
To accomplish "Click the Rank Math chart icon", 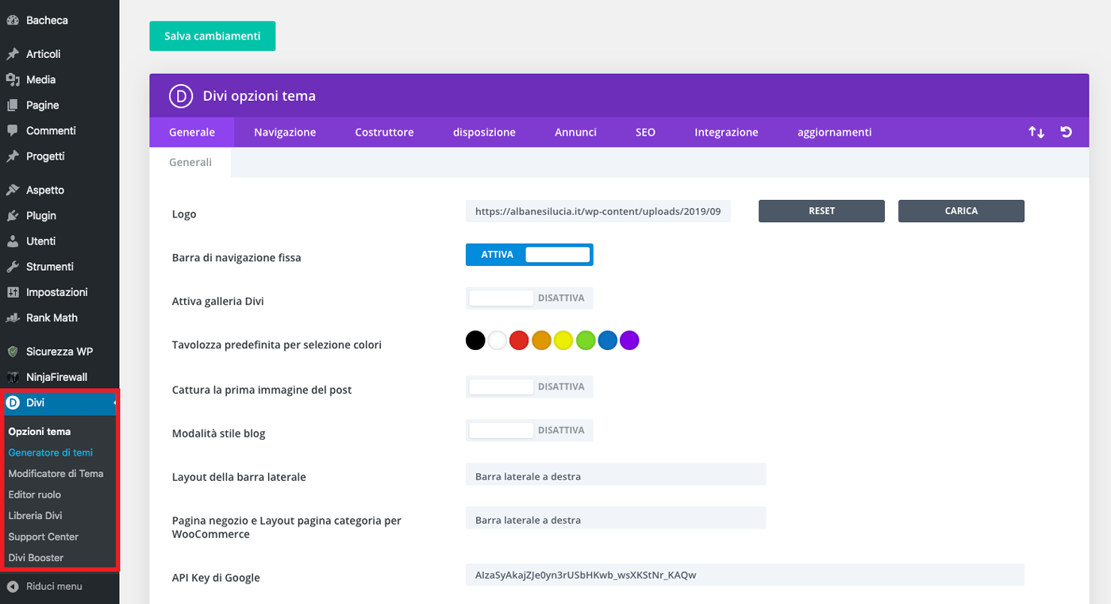I will (13, 317).
